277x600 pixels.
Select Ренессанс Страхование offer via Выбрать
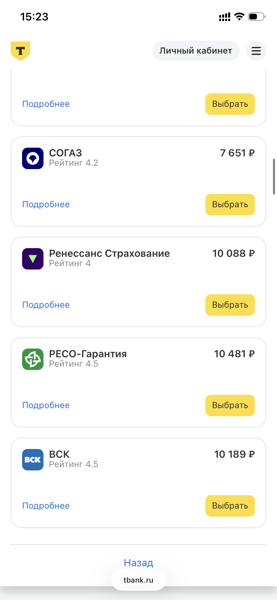(x=230, y=305)
